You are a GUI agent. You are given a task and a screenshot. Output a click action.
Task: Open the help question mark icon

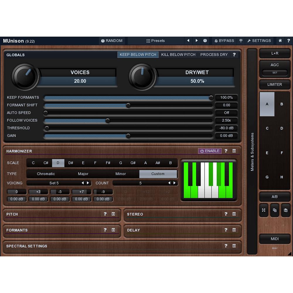point(289,41)
